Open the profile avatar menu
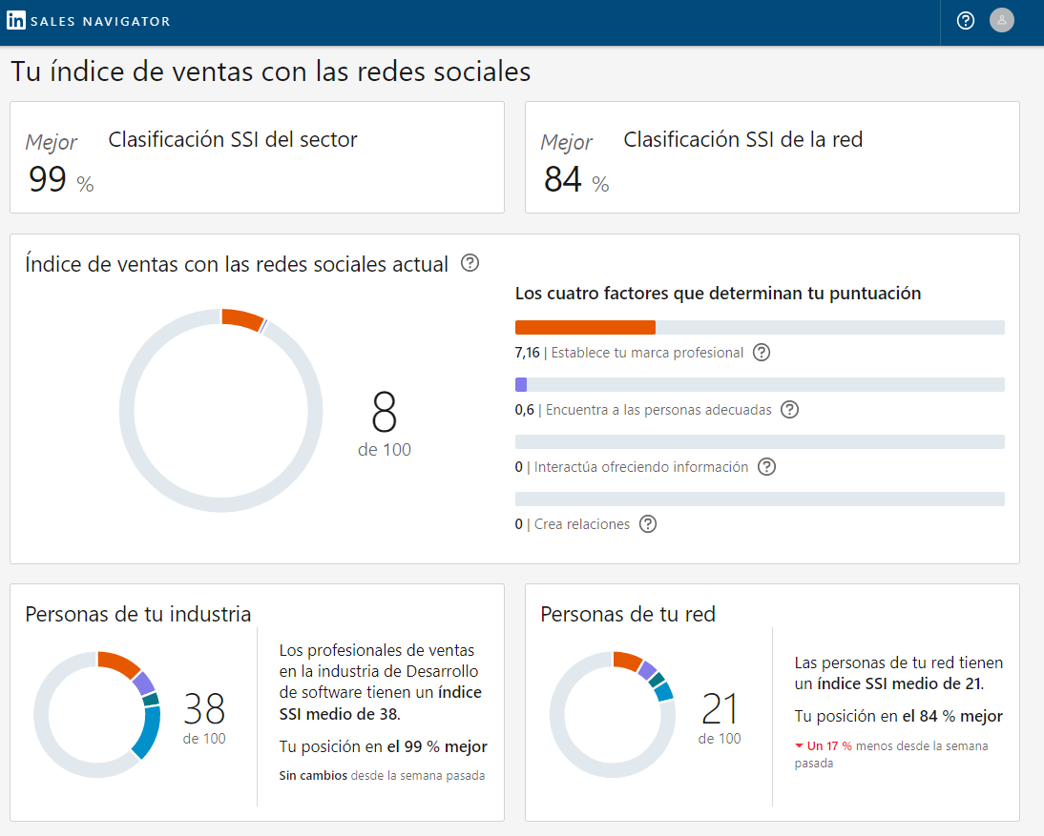 click(1001, 20)
